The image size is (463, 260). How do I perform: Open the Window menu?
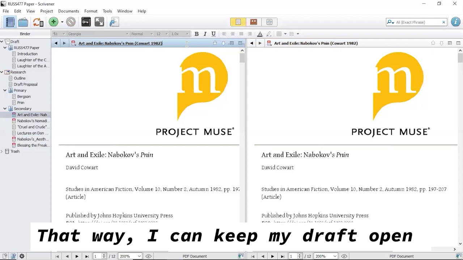125,11
